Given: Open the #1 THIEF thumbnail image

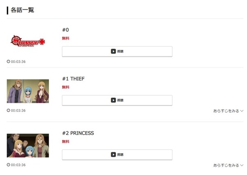Looking at the screenshot, I should click(28, 91).
